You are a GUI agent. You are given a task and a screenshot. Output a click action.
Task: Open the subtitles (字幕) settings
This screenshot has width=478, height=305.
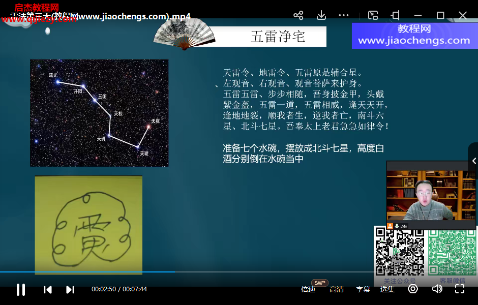click(x=363, y=289)
